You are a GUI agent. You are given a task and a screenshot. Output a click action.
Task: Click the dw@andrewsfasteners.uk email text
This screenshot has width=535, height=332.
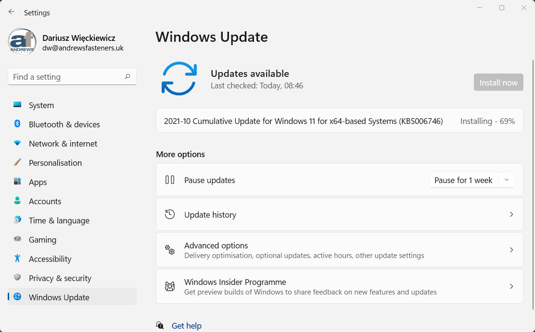coord(83,48)
